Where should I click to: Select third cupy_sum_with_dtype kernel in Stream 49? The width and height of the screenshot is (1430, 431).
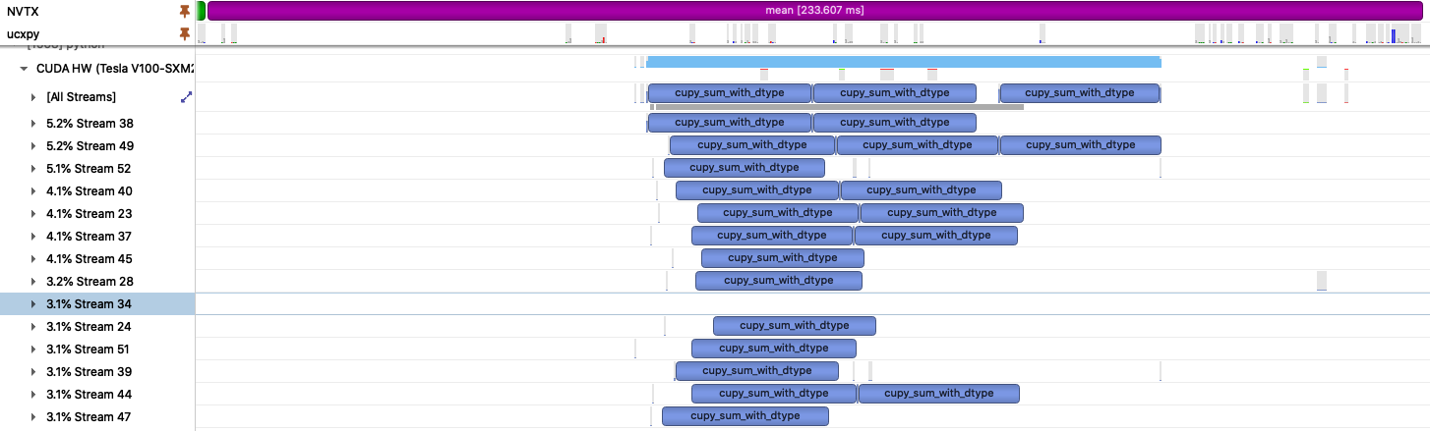click(1081, 145)
